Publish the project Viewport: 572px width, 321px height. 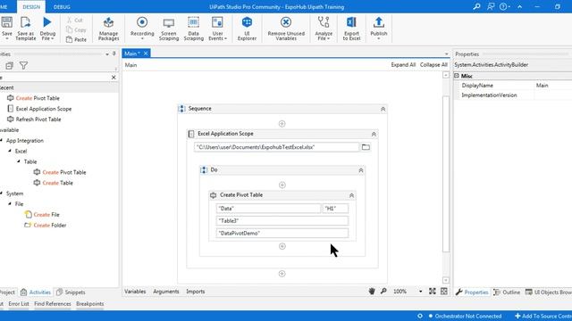click(379, 28)
